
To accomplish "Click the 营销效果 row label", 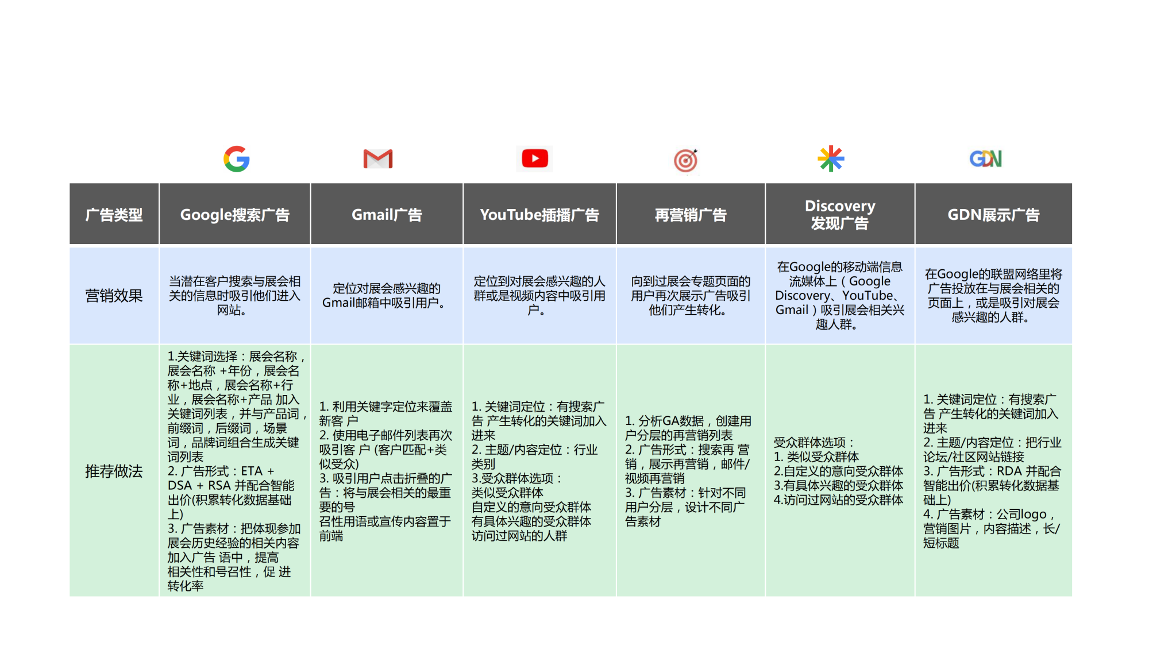I will pos(114,296).
